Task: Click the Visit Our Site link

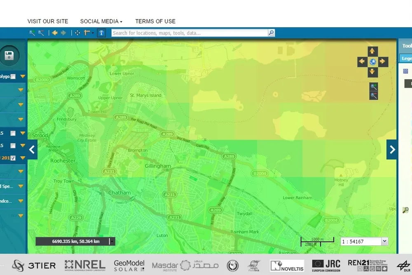Action: pyautogui.click(x=48, y=21)
